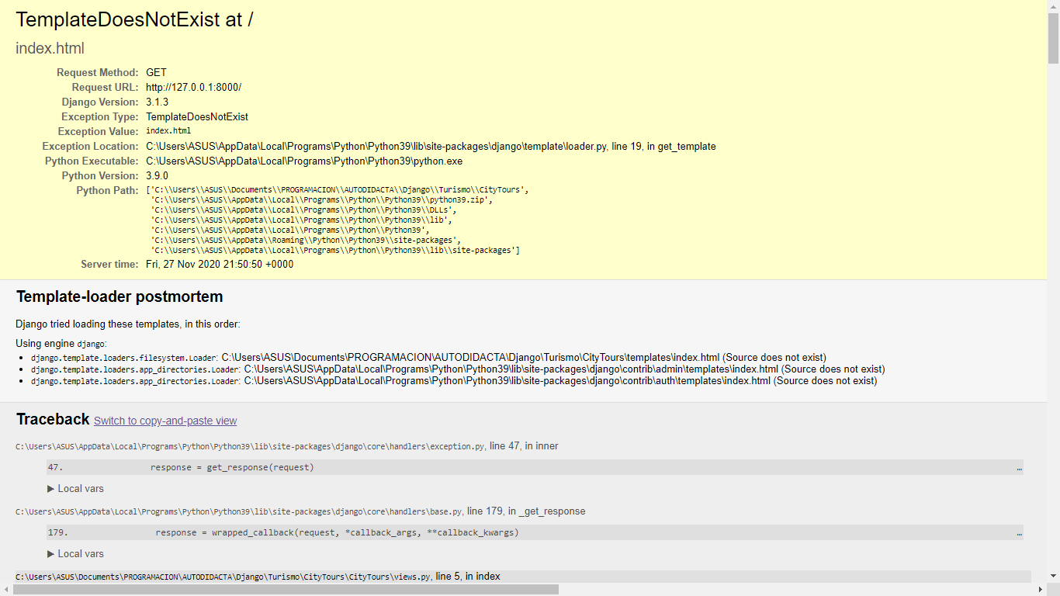Click the CityTours path in Python Path
The image size is (1060, 596).
tap(338, 190)
